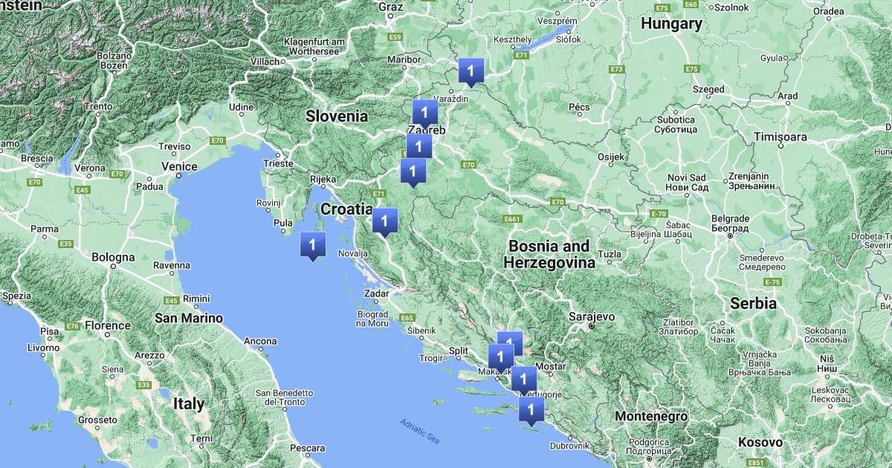Screen dimensions: 892x468
Task: Click the marker just east of the Croatia label
Action: (x=384, y=221)
